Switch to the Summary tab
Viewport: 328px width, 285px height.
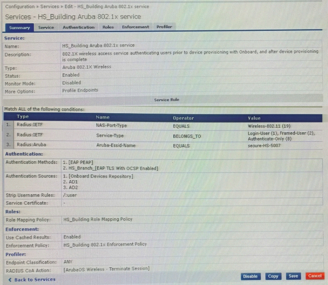(x=19, y=28)
